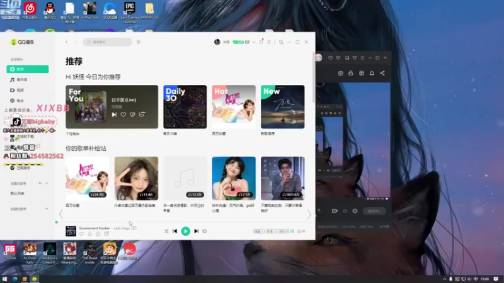
Task: Add a new created playlist with the plus
Action: (x=40, y=183)
